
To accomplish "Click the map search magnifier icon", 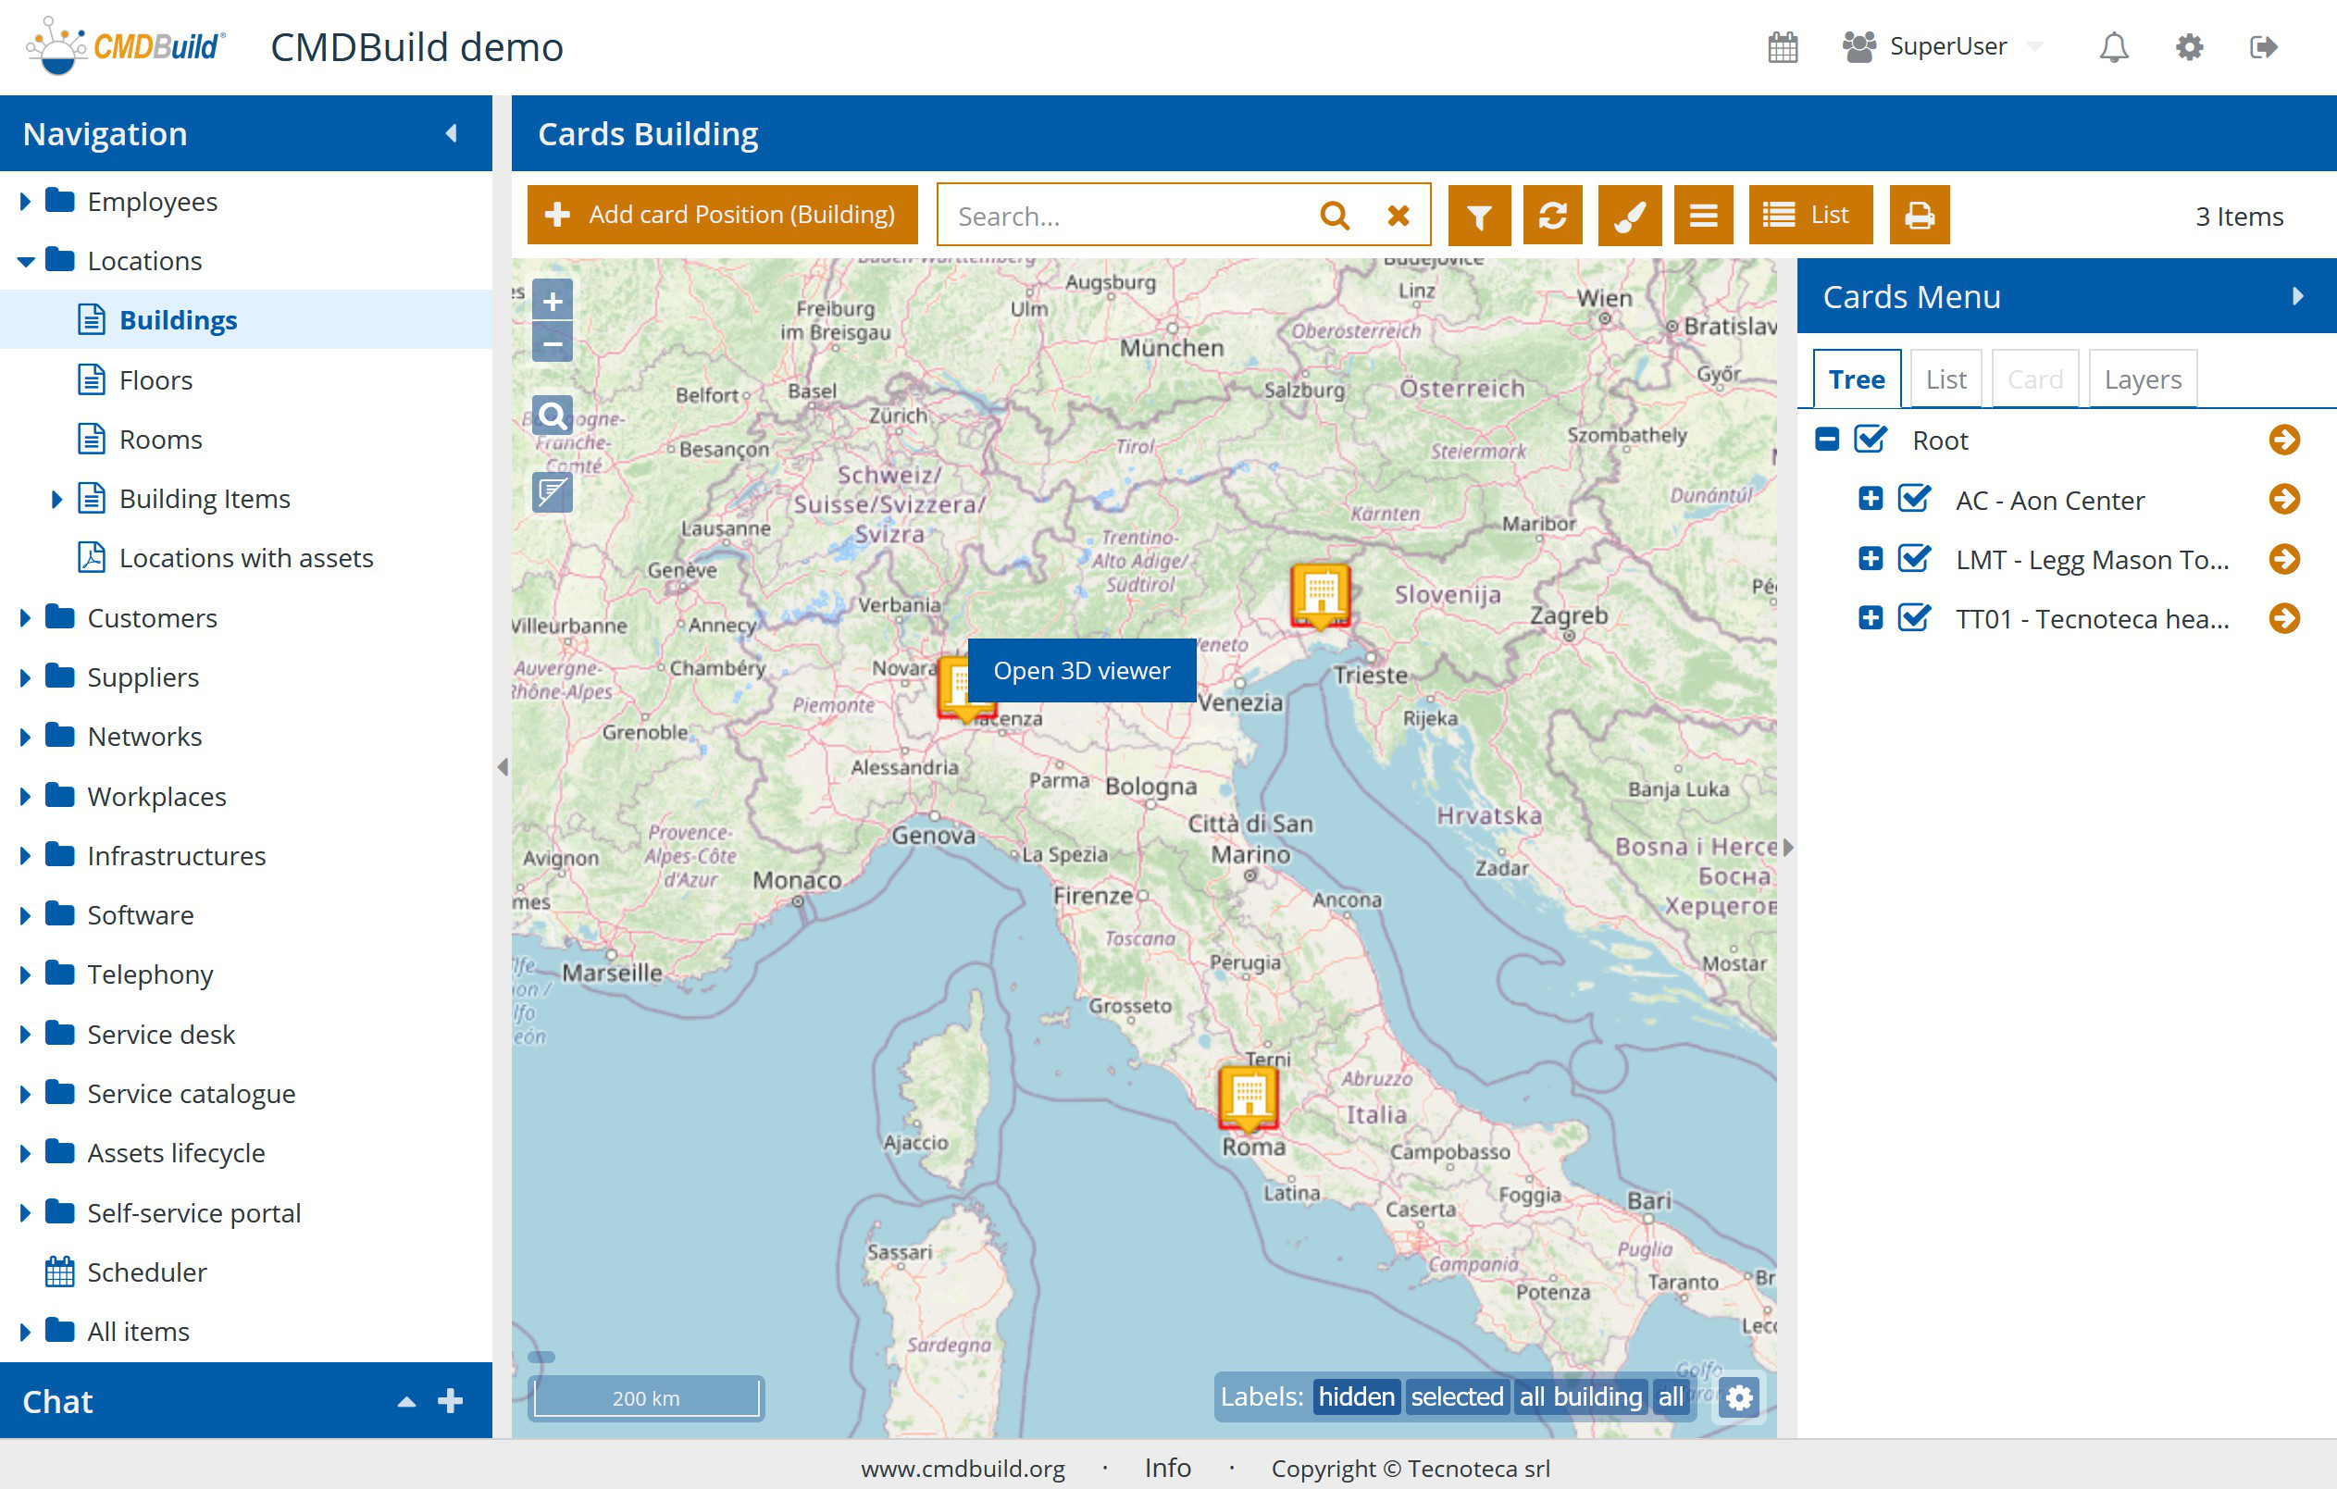I will click(x=553, y=416).
